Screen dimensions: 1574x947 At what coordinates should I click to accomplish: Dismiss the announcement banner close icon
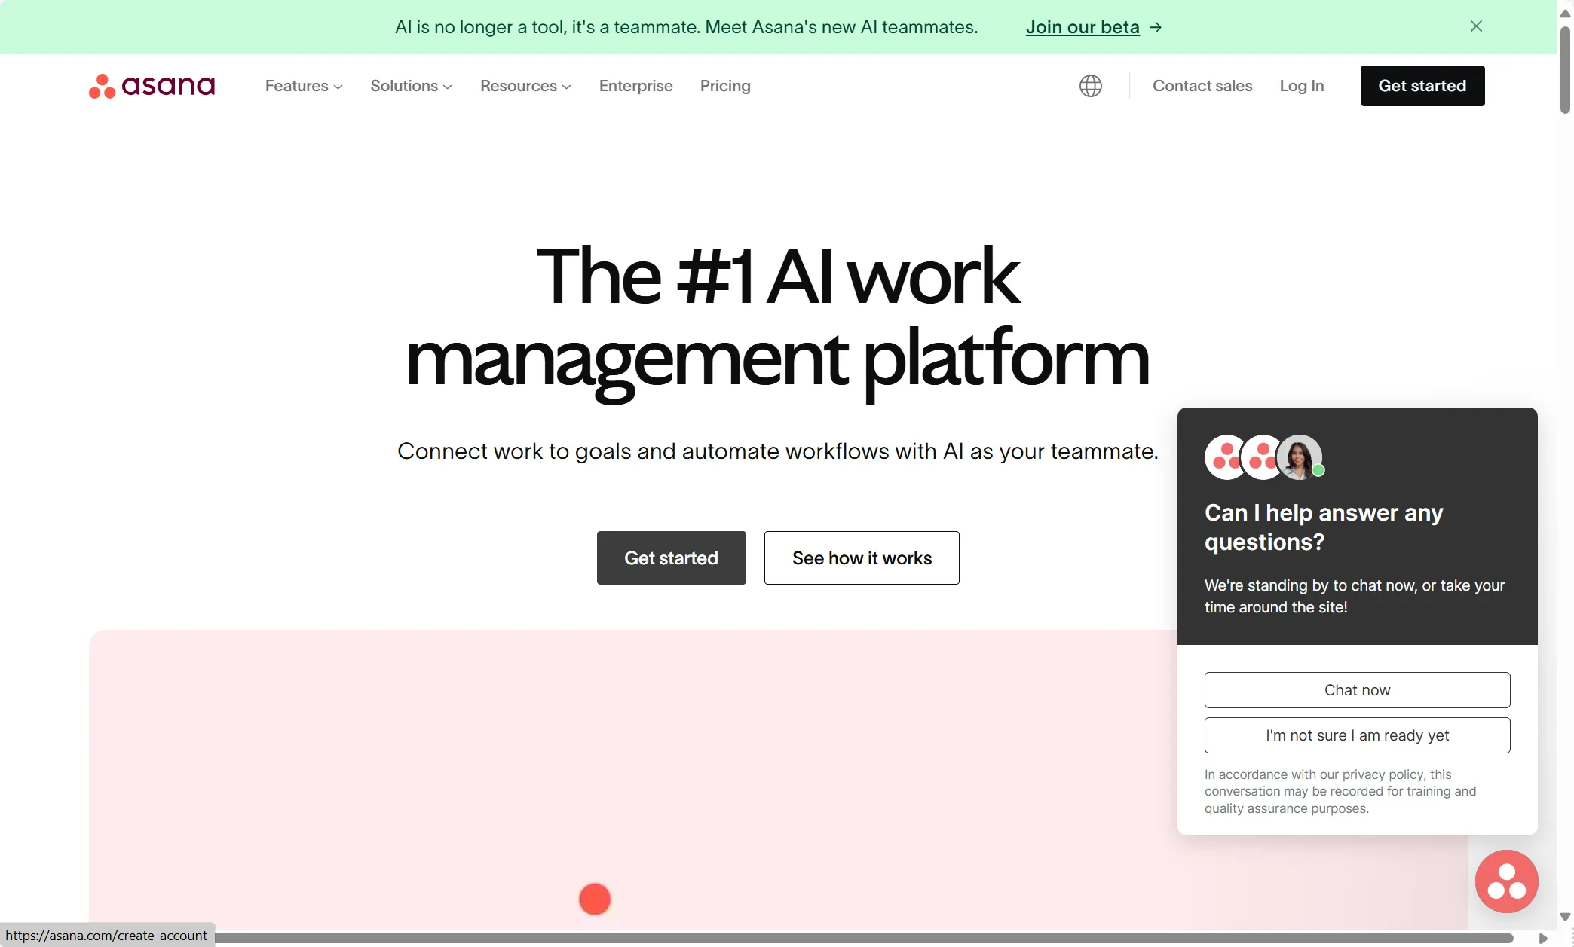tap(1475, 26)
